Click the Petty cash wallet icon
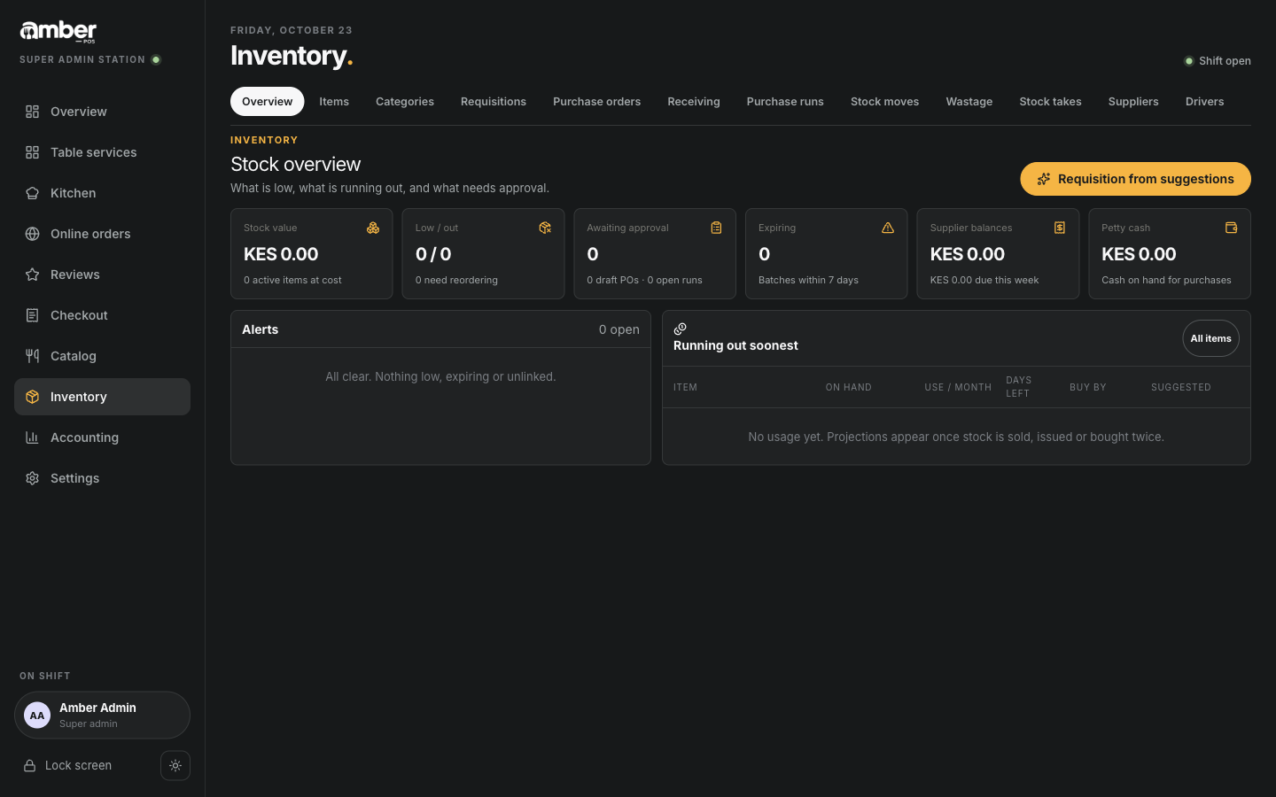Viewport: 1276px width, 797px height. point(1231,228)
